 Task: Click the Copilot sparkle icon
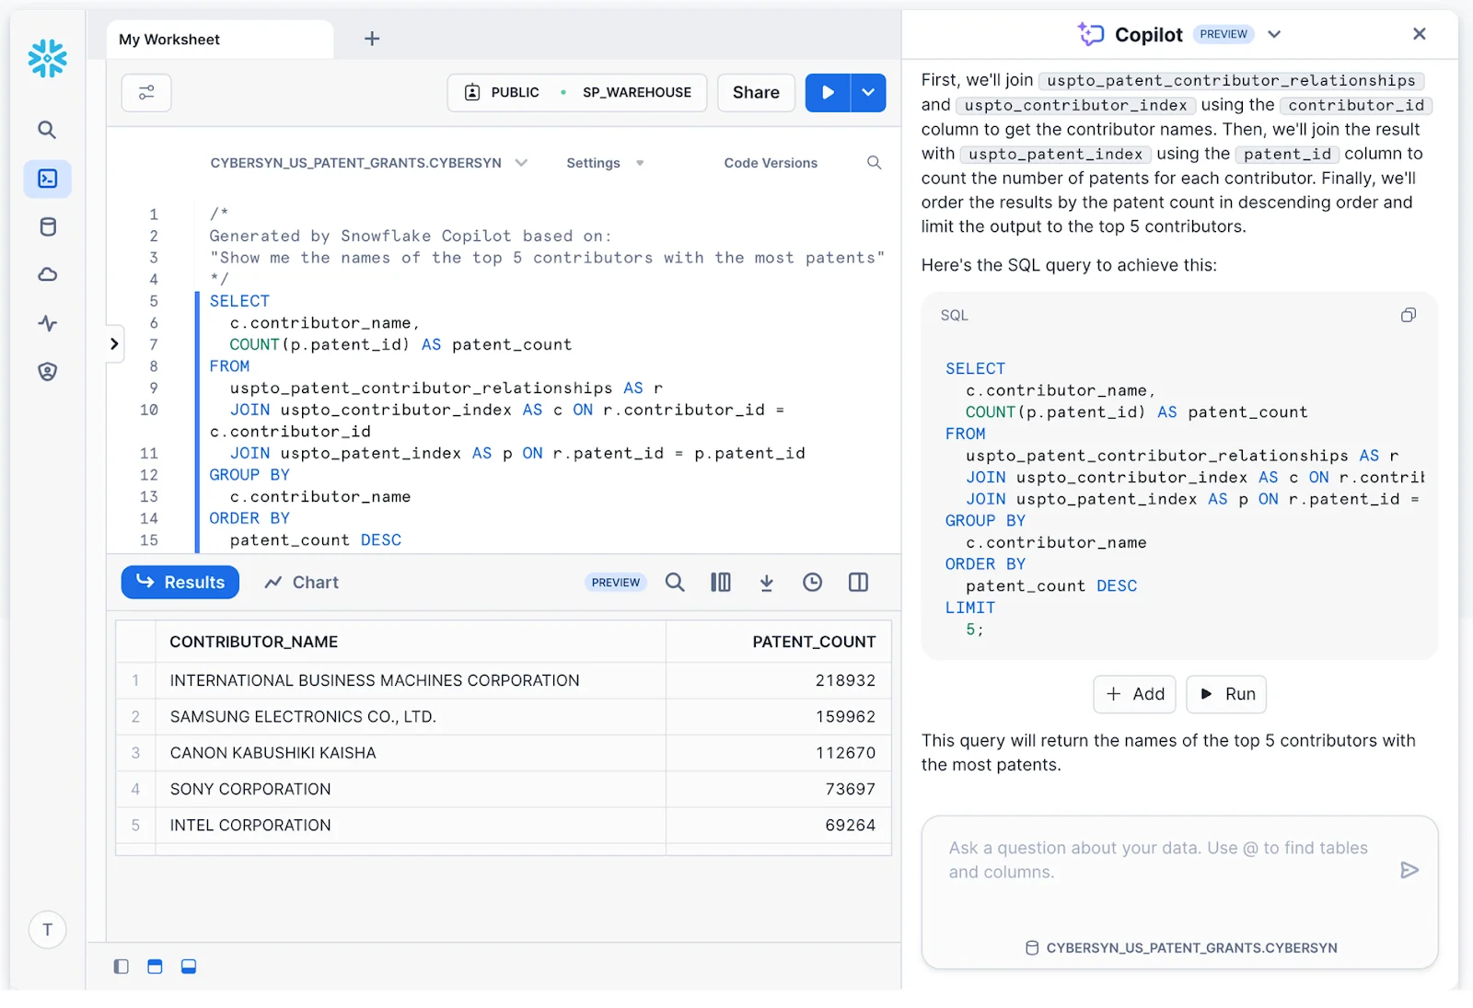point(1091,34)
